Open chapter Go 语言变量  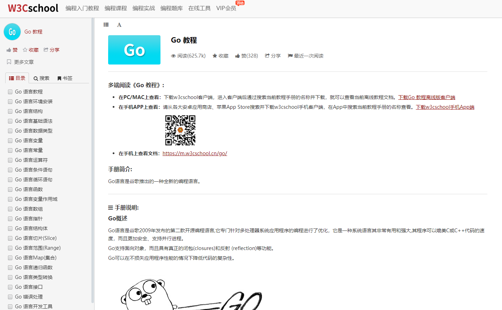(29, 141)
